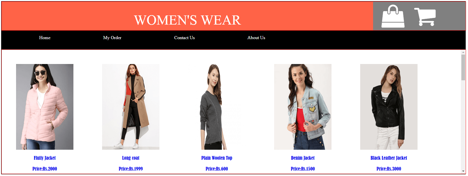
Task: Open the About Us page
Action: pyautogui.click(x=256, y=38)
